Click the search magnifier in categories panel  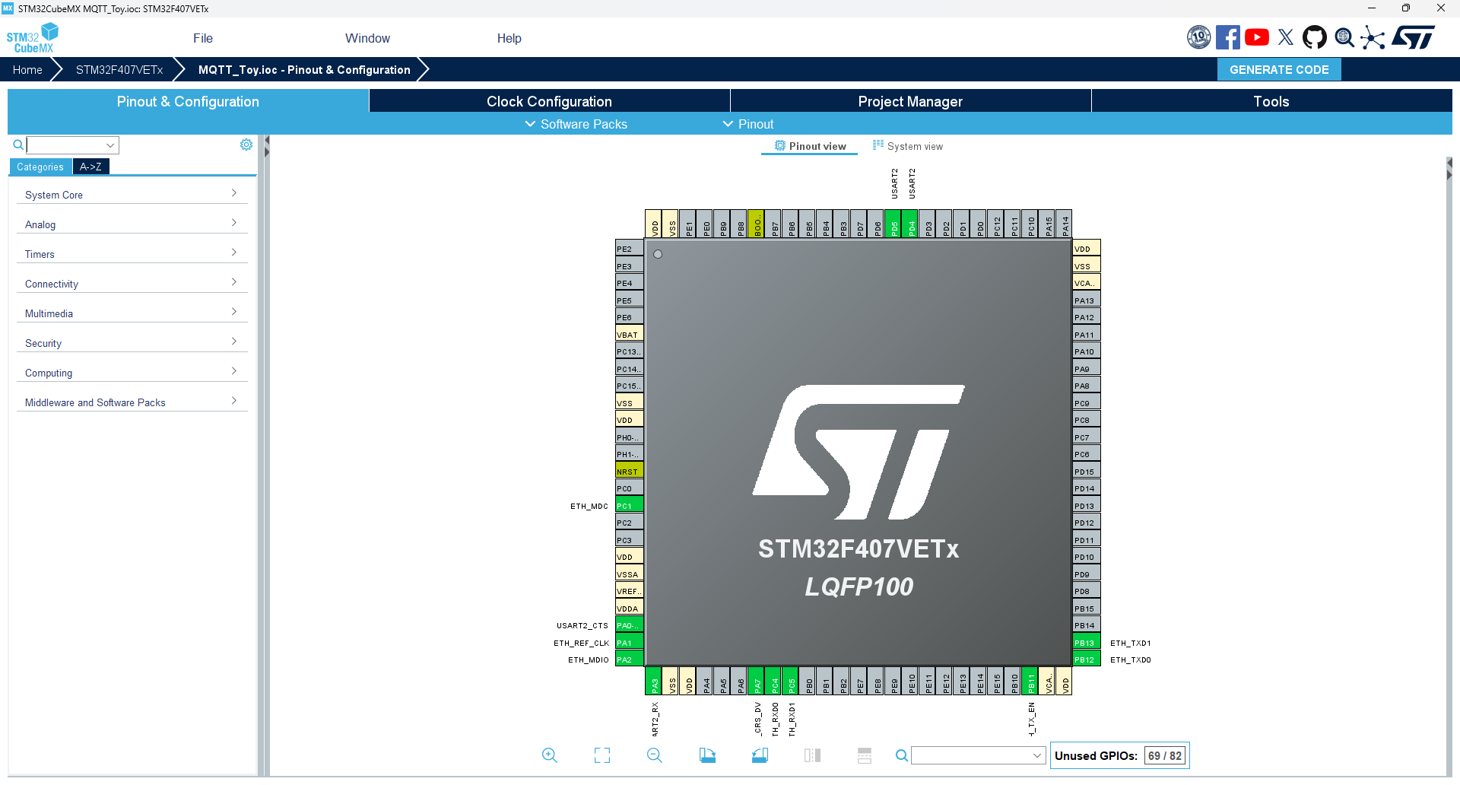click(x=18, y=145)
